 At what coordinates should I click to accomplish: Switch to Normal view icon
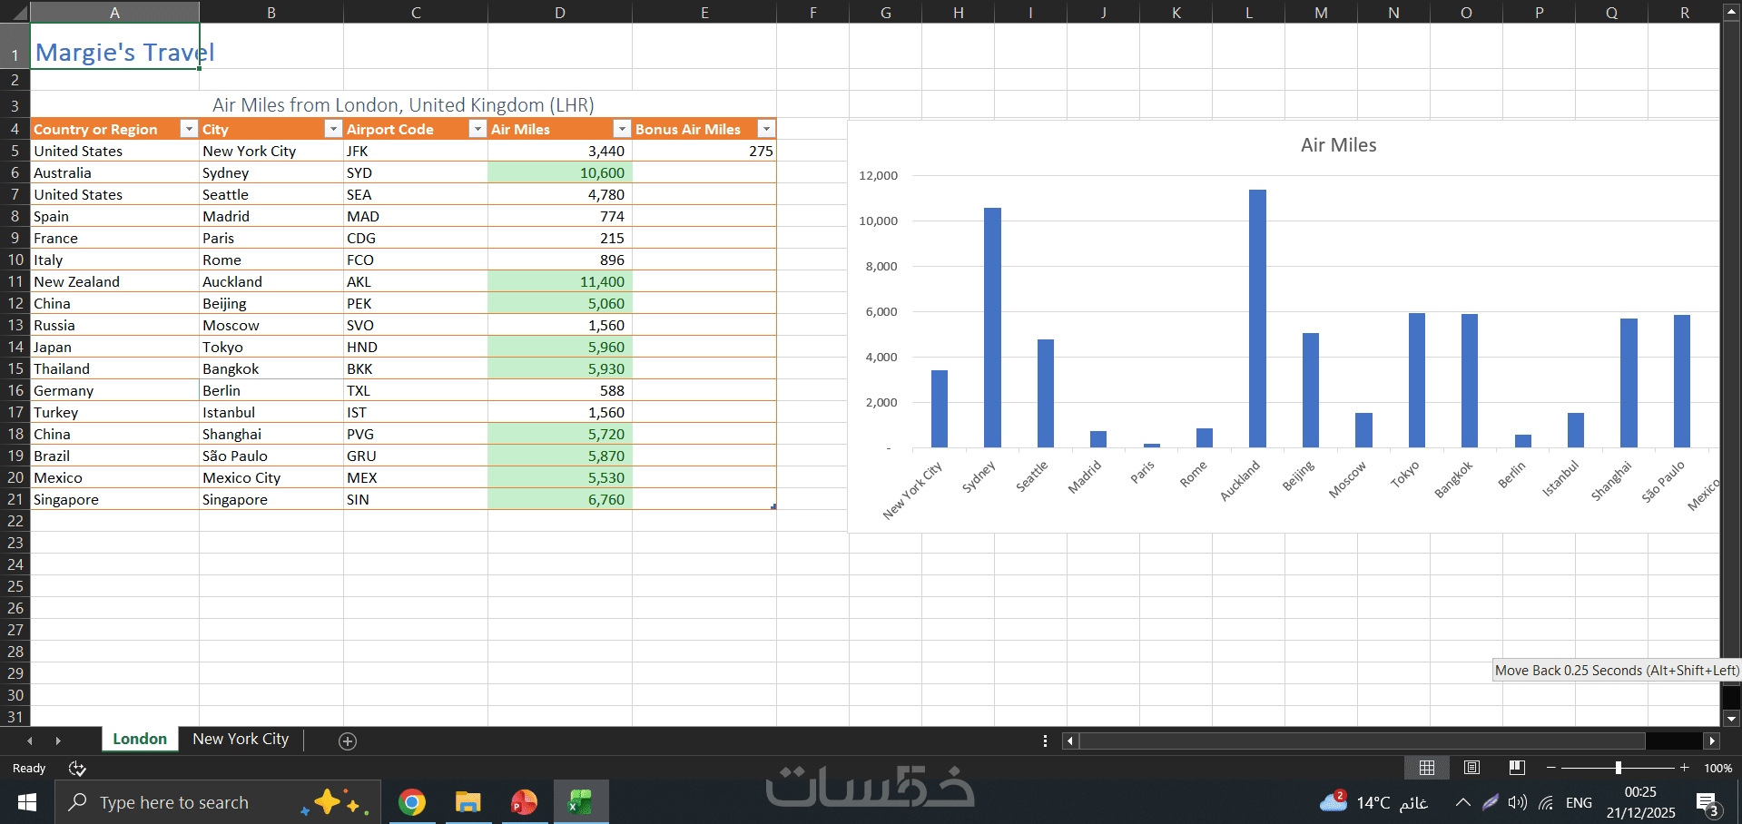[1426, 768]
